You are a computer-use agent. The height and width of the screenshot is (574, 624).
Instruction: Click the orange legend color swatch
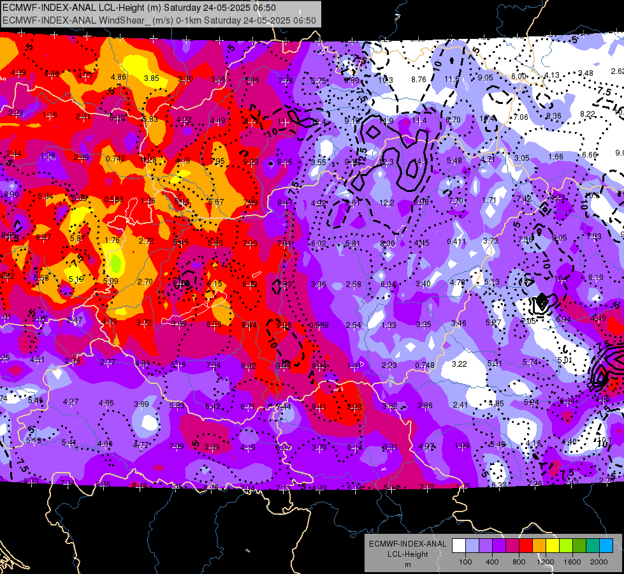pos(539,546)
